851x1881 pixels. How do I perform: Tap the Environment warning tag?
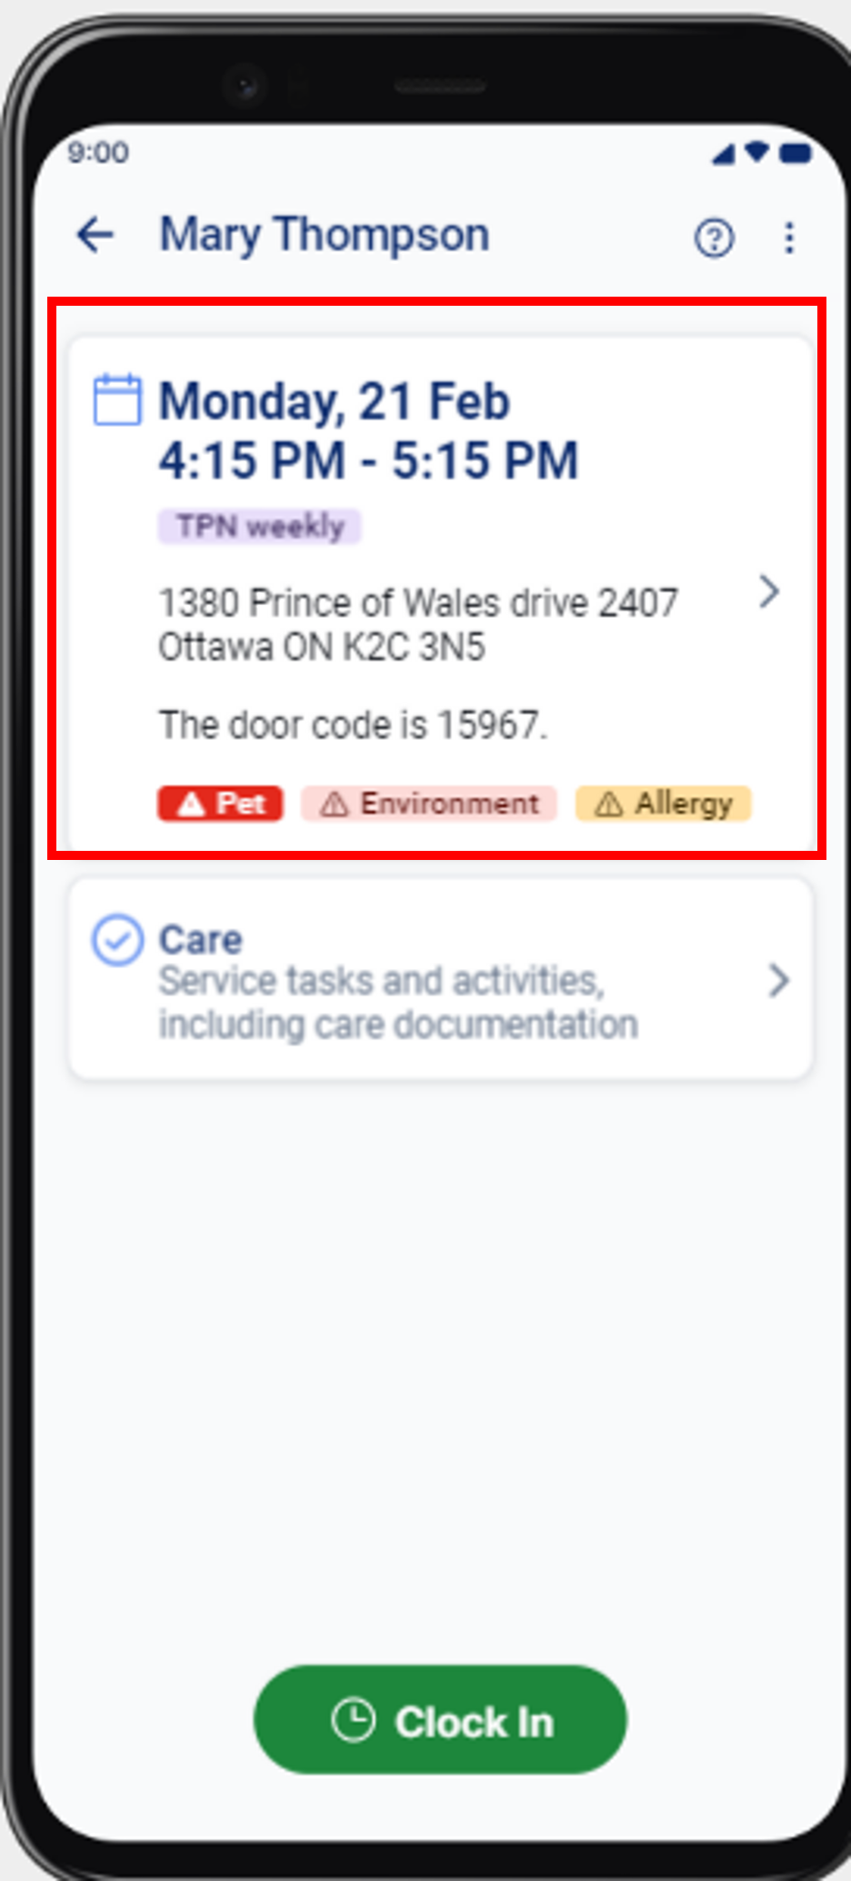429,804
